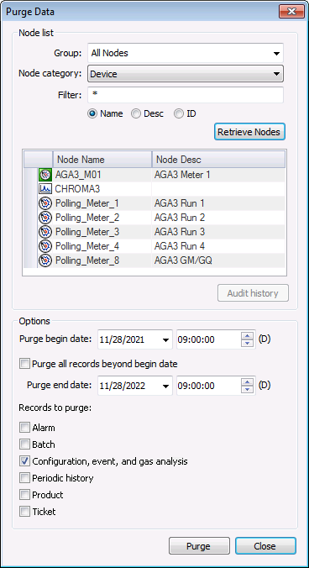Open the Purge end date calendar dropdown

[x=166, y=387]
